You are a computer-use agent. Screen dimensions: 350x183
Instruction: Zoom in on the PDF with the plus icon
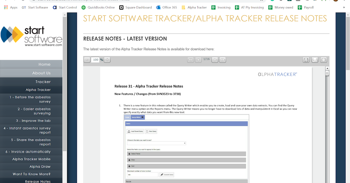coord(107,60)
